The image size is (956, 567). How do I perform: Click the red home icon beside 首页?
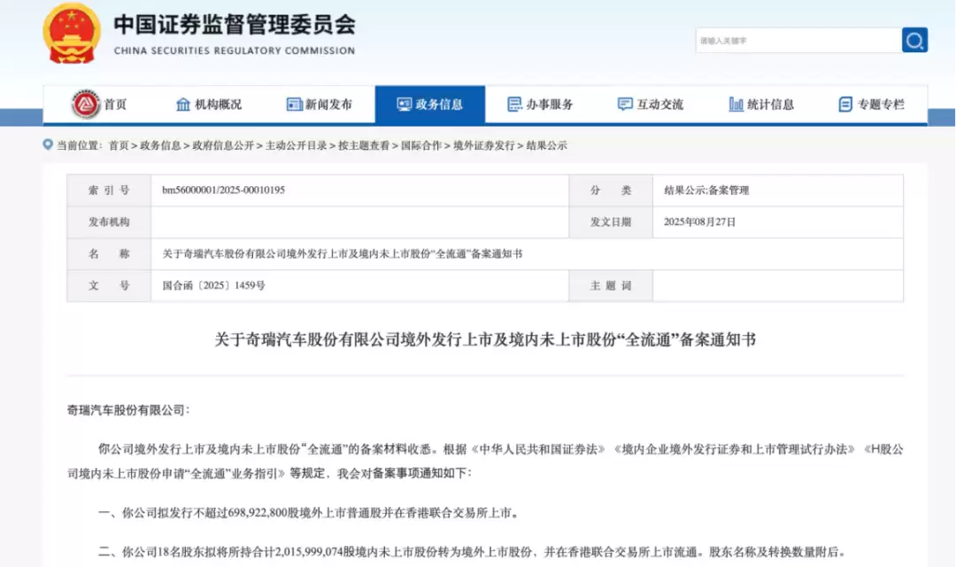pos(86,105)
